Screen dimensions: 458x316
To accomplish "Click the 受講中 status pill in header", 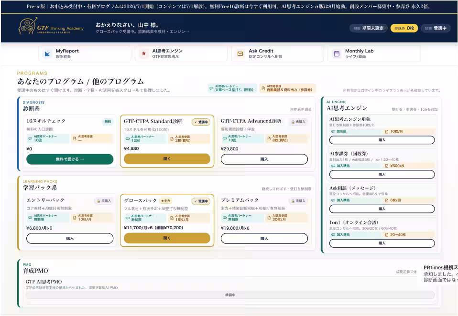I will click(436, 28).
